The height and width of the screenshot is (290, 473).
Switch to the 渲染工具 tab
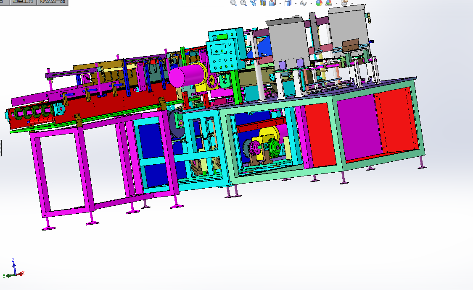click(x=23, y=2)
